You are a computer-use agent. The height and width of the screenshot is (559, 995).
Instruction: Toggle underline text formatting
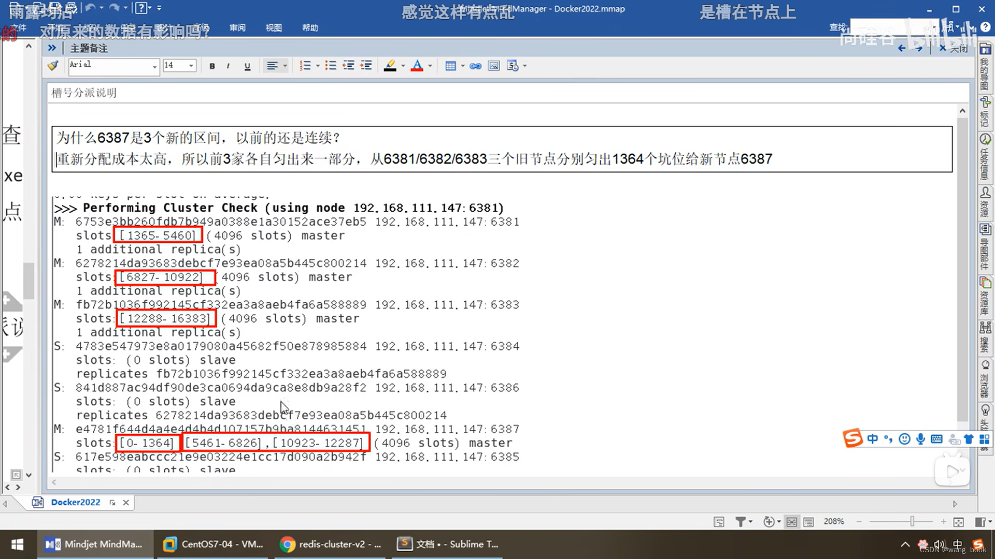coord(247,66)
